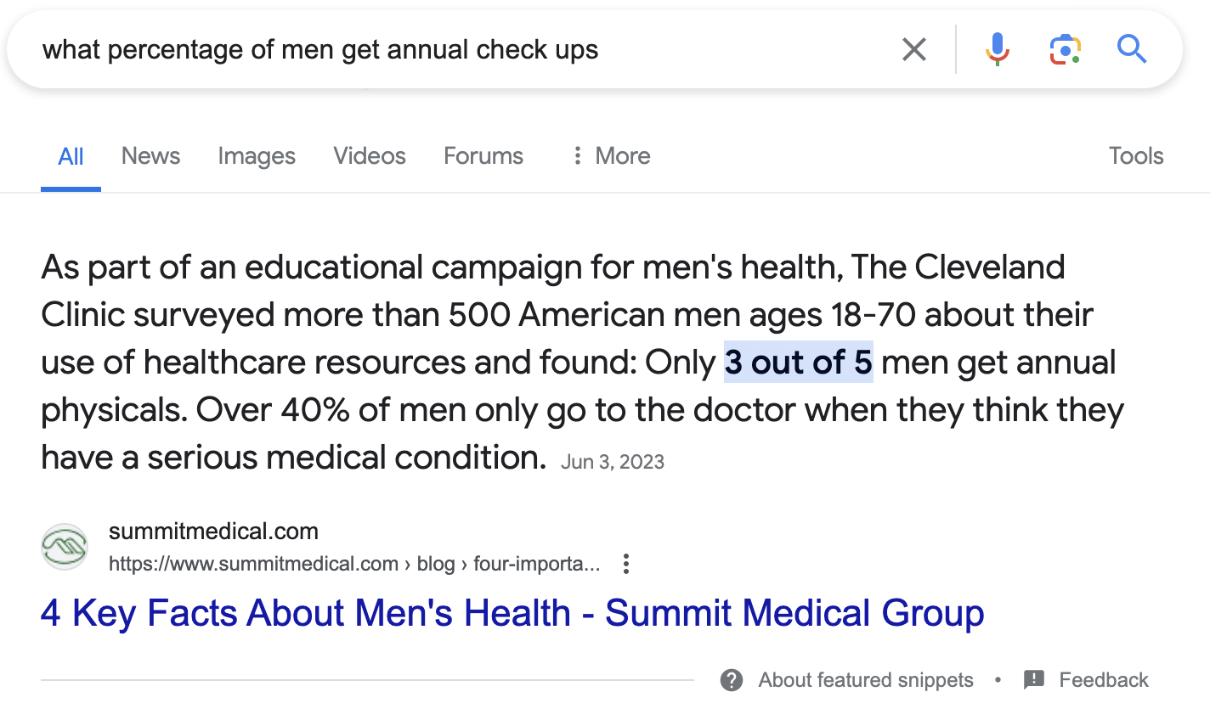This screenshot has height=720, width=1210.
Task: Click the feedback exclamation icon
Action: point(1034,680)
